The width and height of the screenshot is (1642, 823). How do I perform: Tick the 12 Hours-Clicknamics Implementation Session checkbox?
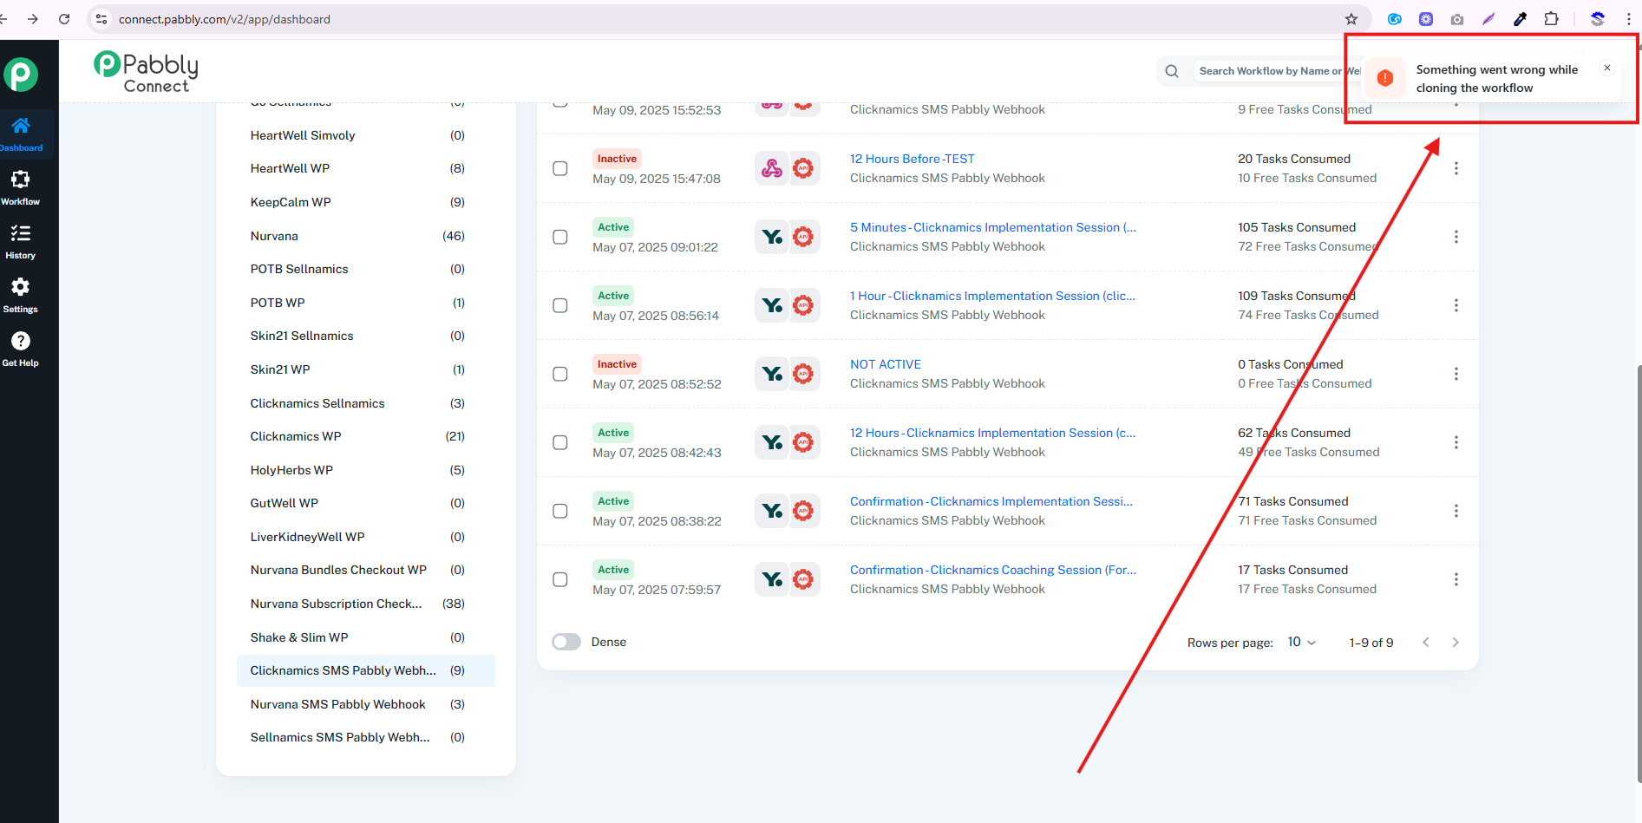tap(560, 442)
